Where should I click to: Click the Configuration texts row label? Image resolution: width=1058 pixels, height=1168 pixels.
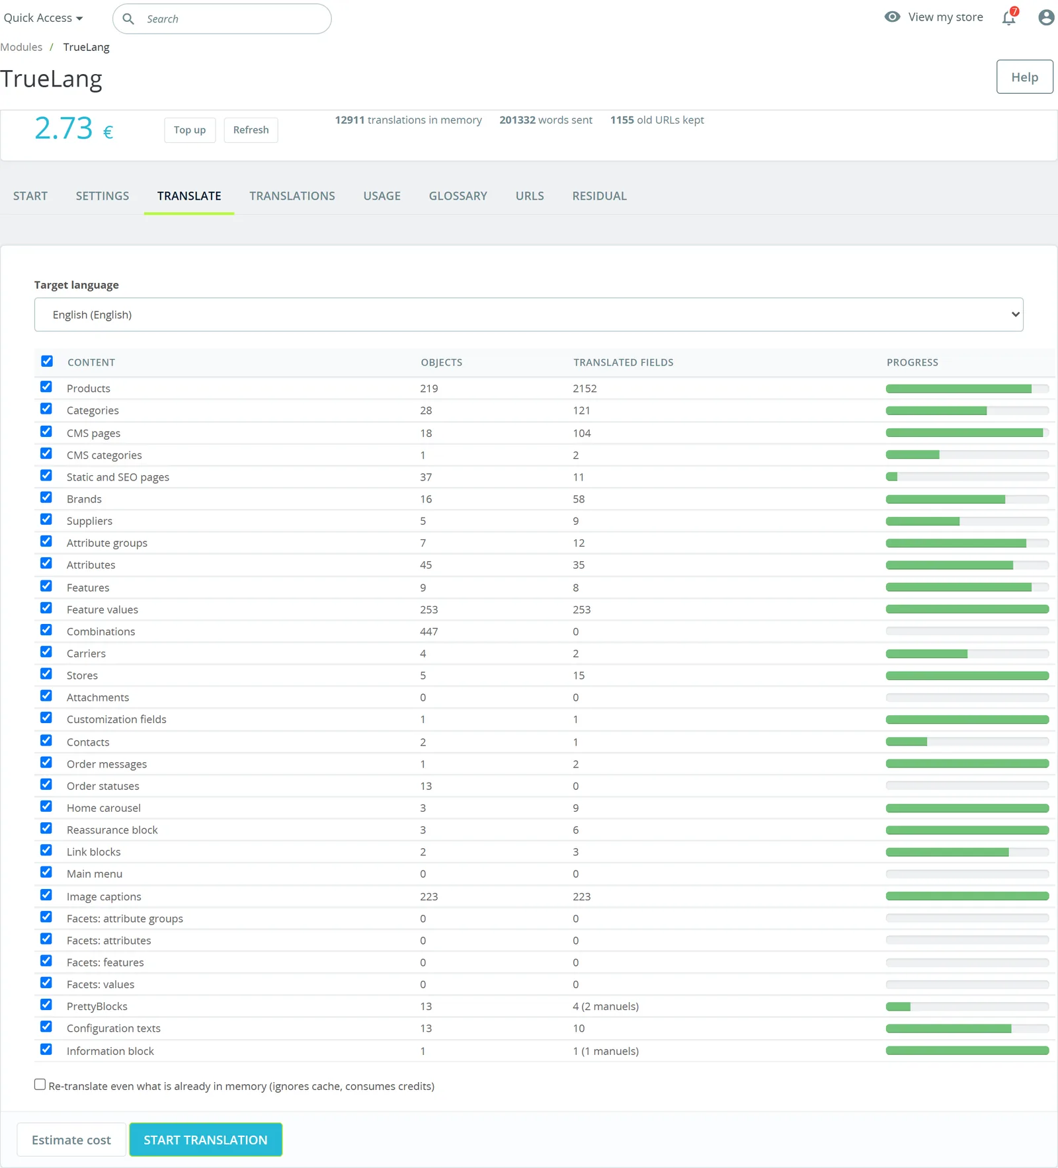coord(114,1028)
